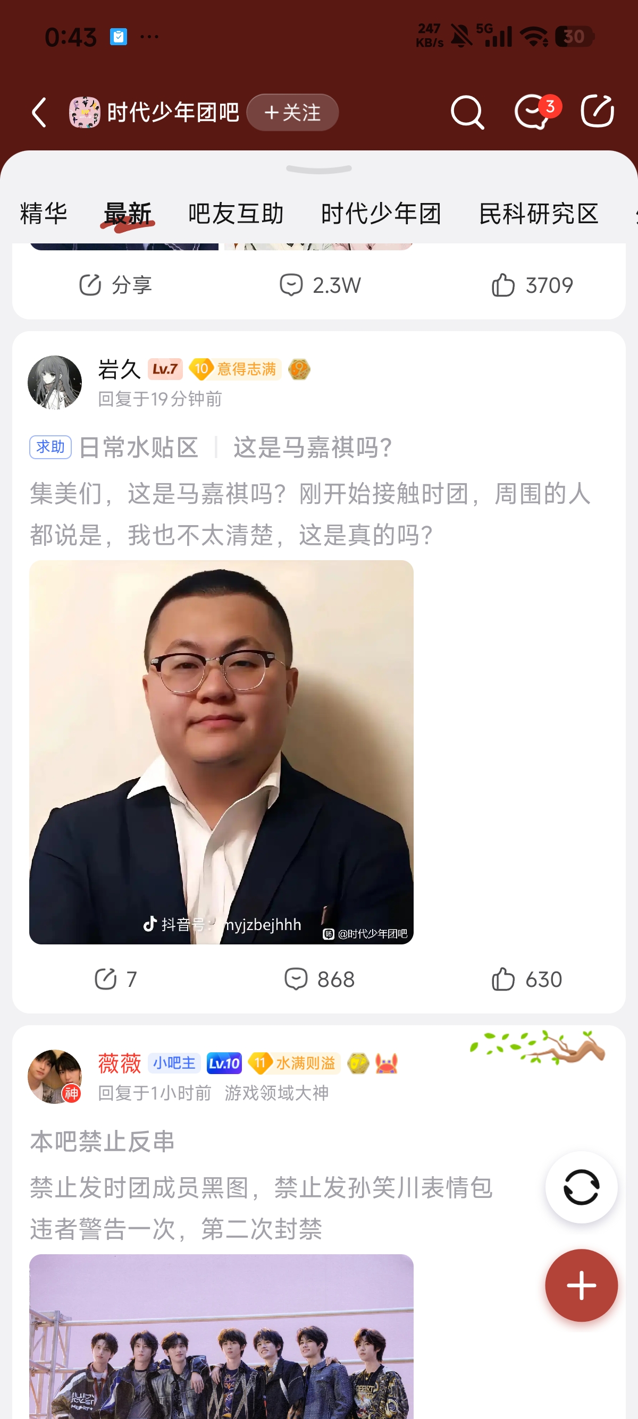Open the man in suit photo thumbnail
Image resolution: width=638 pixels, height=1419 pixels.
coord(222,753)
